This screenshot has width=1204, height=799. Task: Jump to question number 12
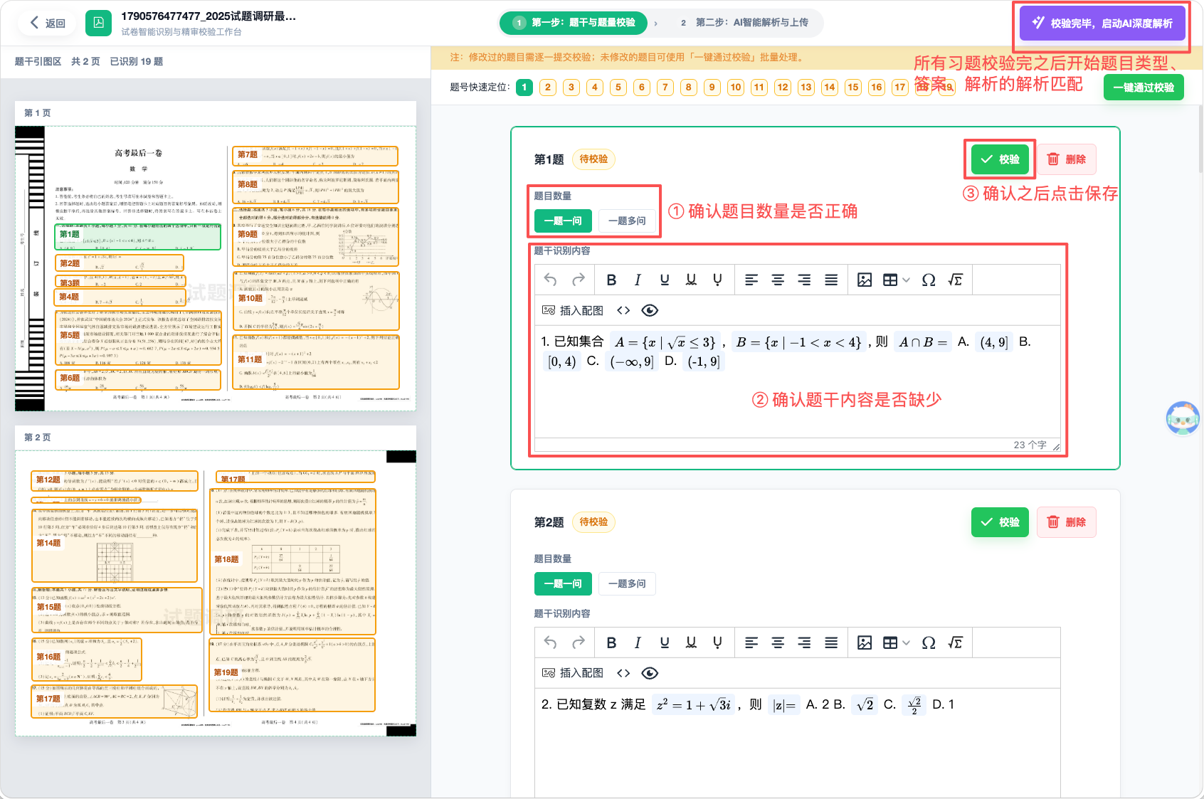tap(783, 87)
